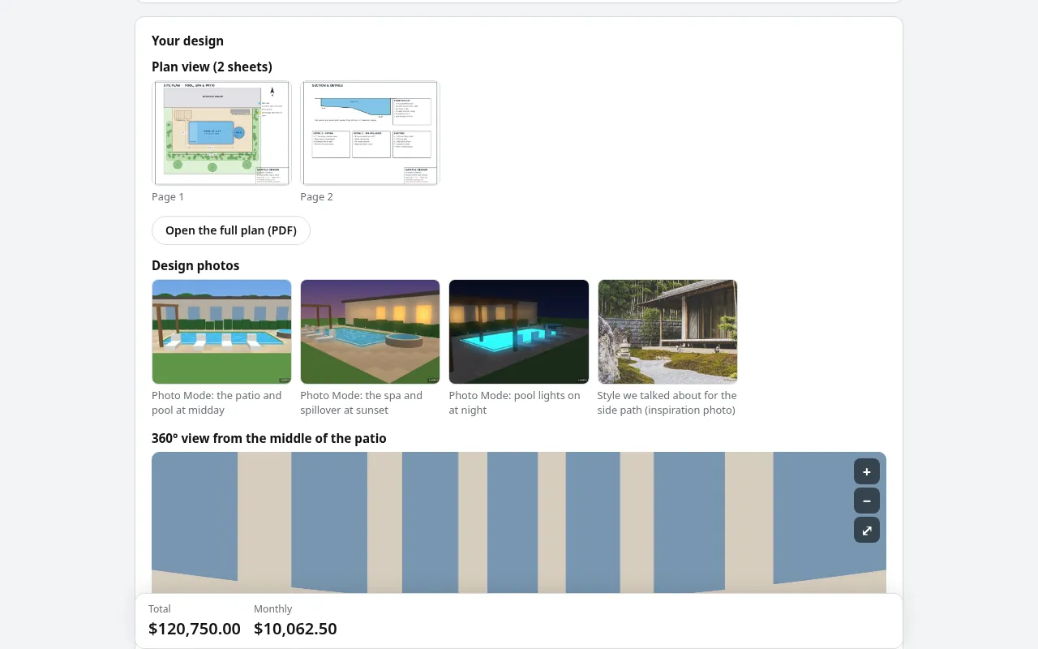Viewport: 1038px width, 649px height.
Task: Click the monthly amount $10,062.50
Action: coord(295,629)
